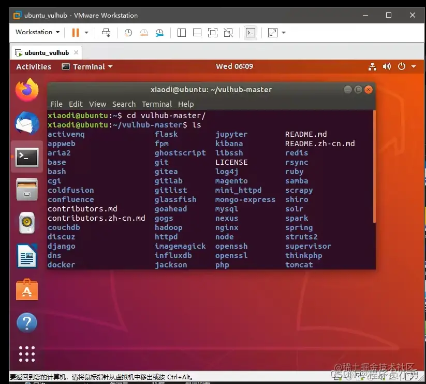Click the docker directory name

(x=62, y=265)
